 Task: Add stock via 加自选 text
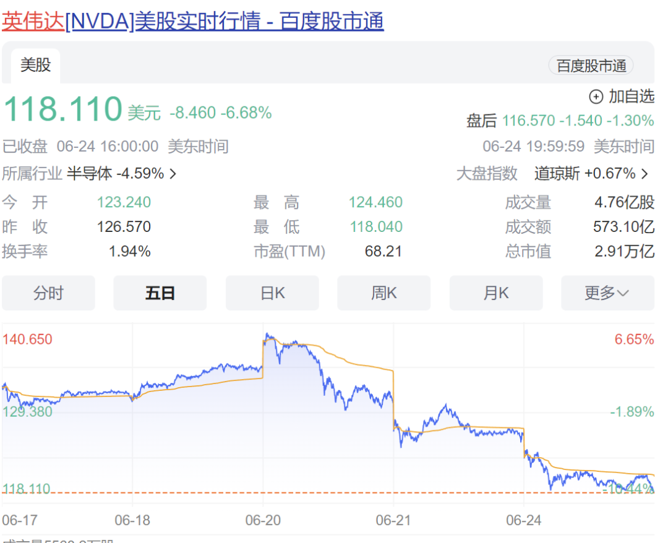click(x=632, y=96)
